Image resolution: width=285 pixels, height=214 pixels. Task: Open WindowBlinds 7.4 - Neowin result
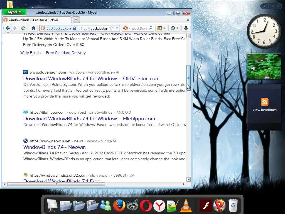(x=54, y=147)
